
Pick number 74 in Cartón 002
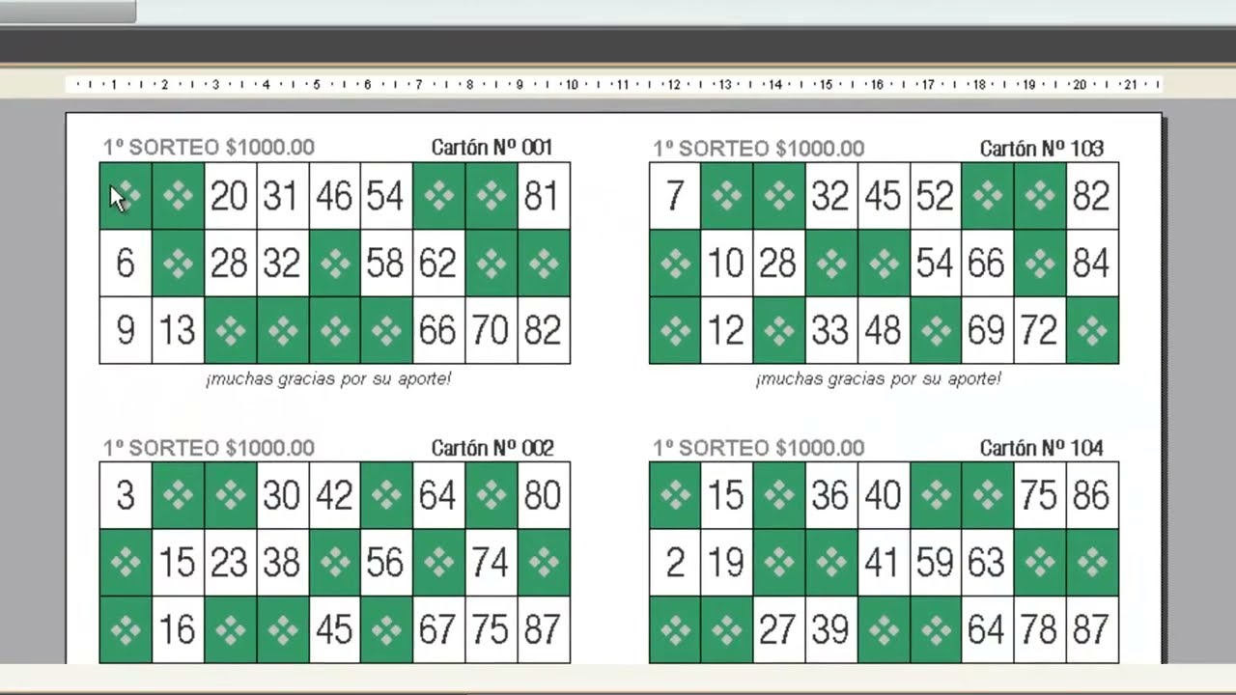coord(491,562)
